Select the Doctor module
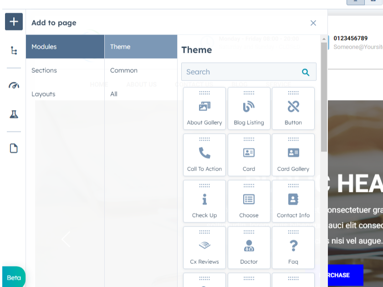Screen dimensions: 383x287 click(249, 248)
